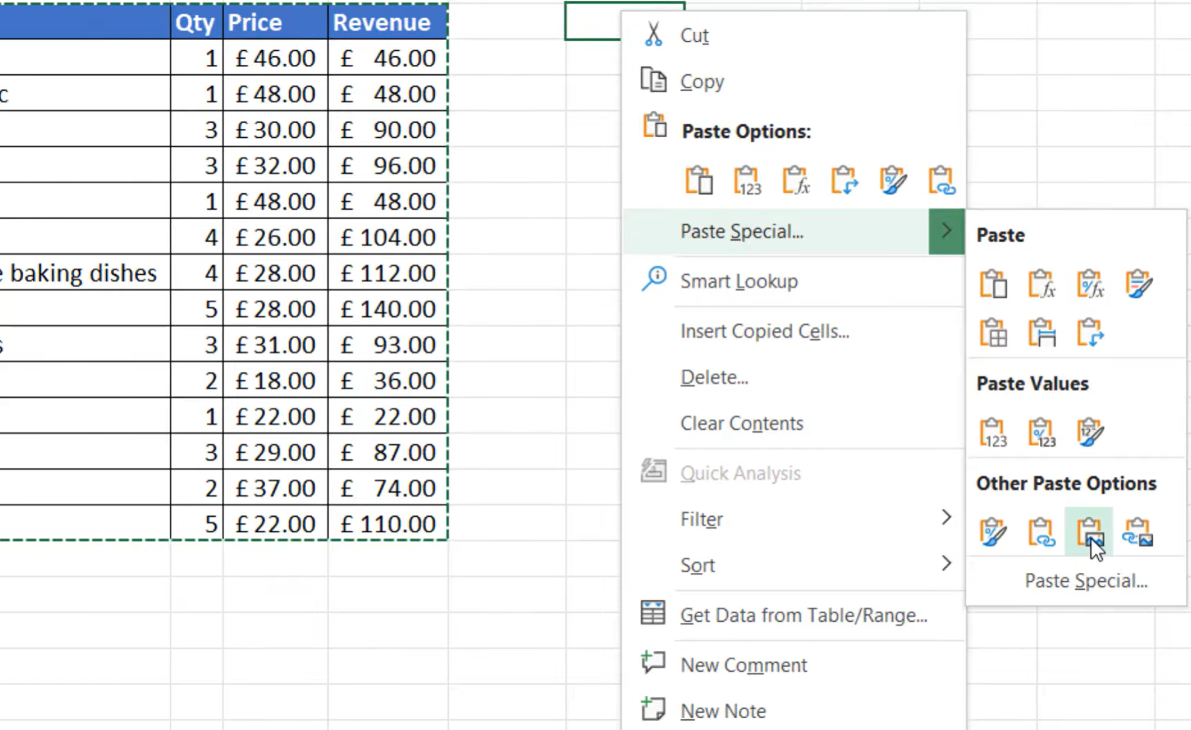The width and height of the screenshot is (1191, 730).
Task: Click the Linked Picture icon under Other Paste Options
Action: tap(1138, 532)
